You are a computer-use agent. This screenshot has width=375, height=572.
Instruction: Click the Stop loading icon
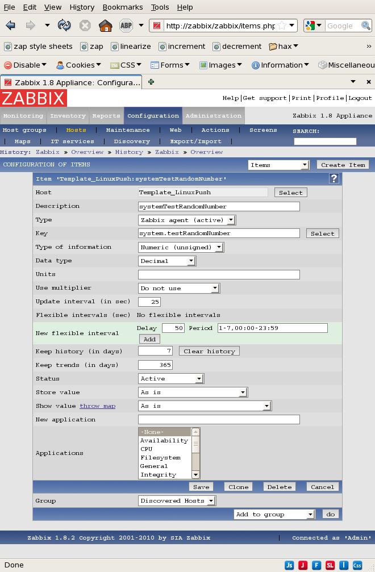click(x=85, y=26)
